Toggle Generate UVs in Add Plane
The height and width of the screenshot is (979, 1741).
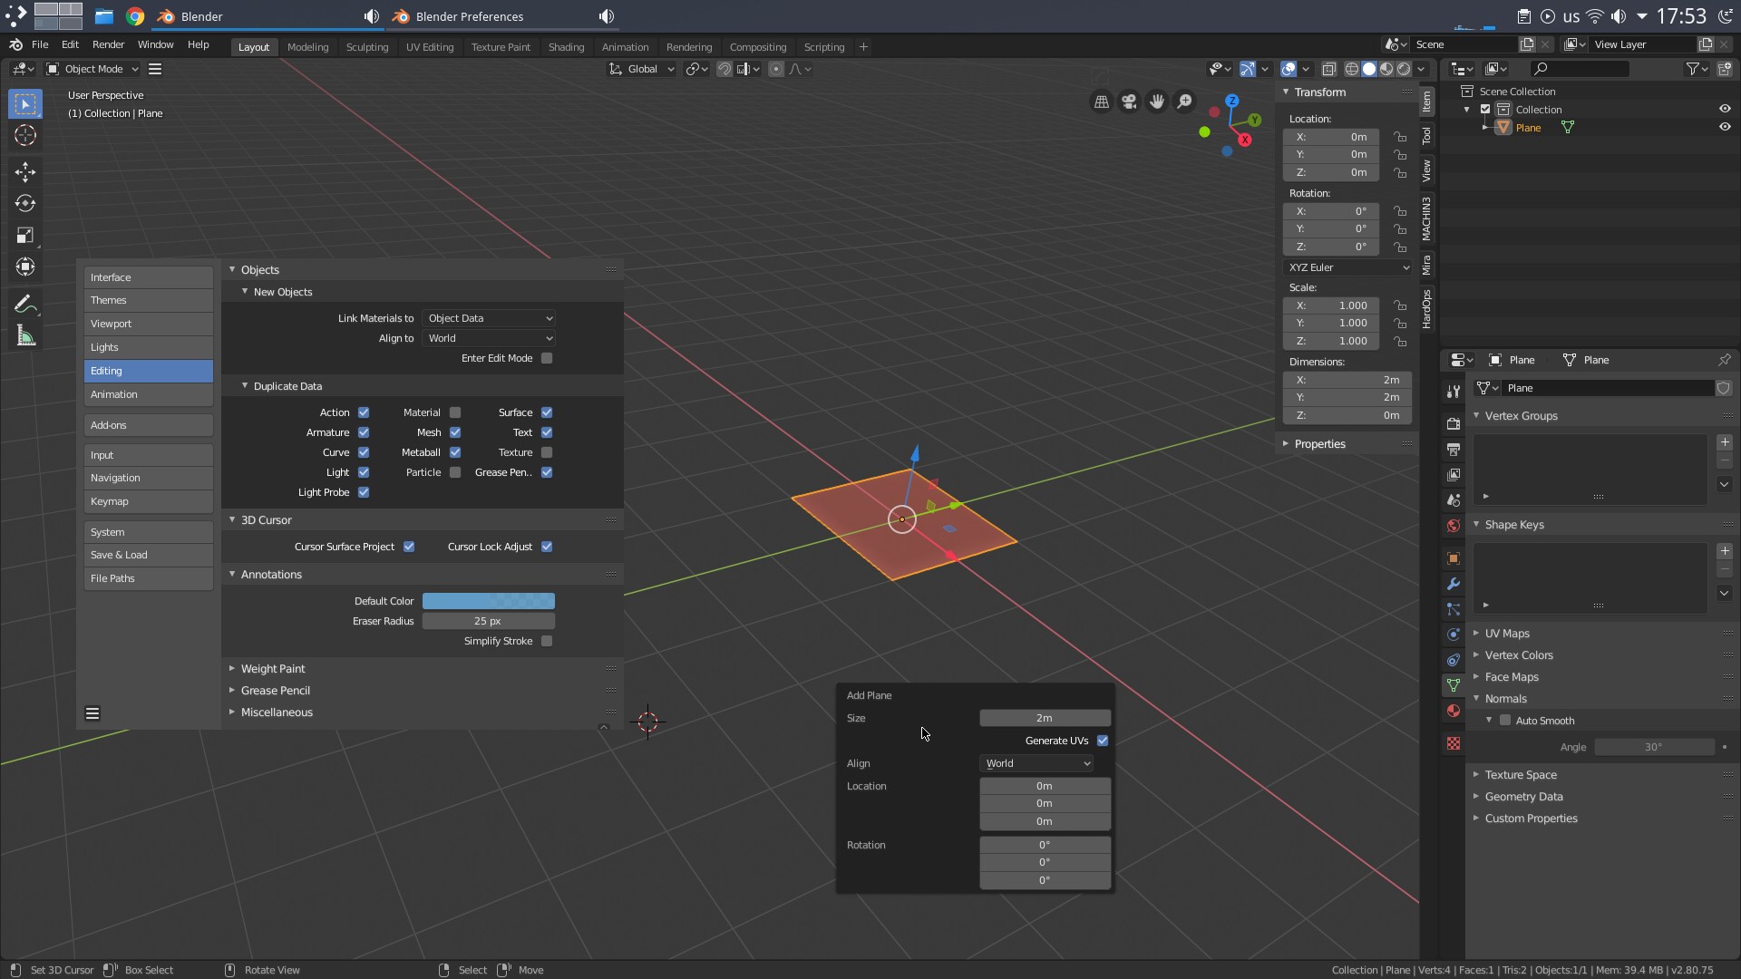coord(1103,741)
